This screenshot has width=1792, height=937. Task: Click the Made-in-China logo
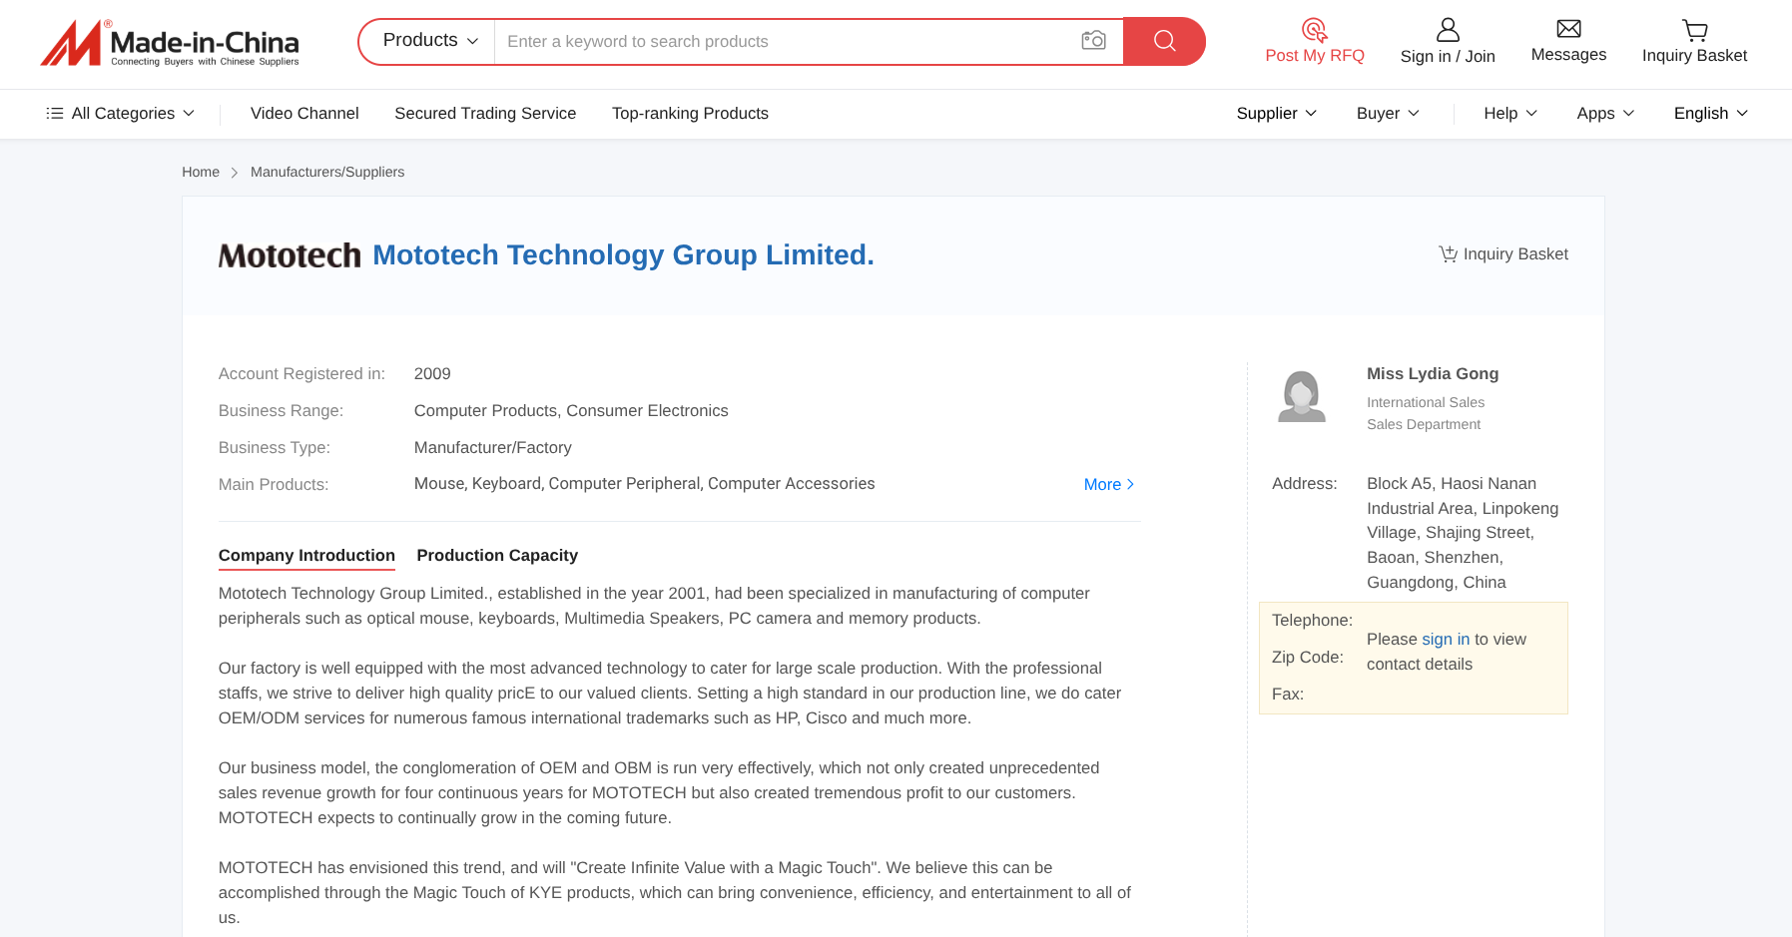pyautogui.click(x=170, y=43)
